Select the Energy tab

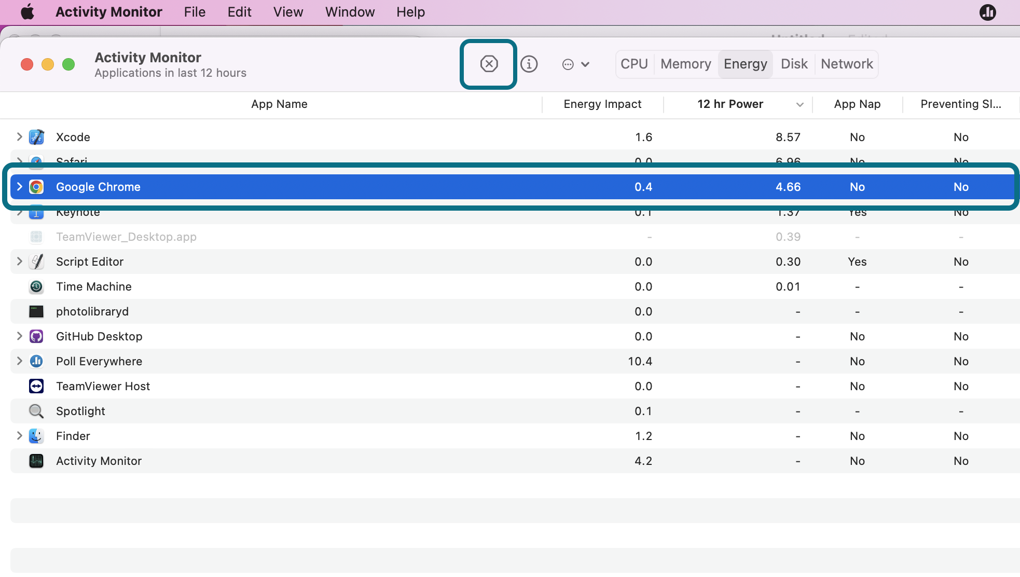coord(745,64)
